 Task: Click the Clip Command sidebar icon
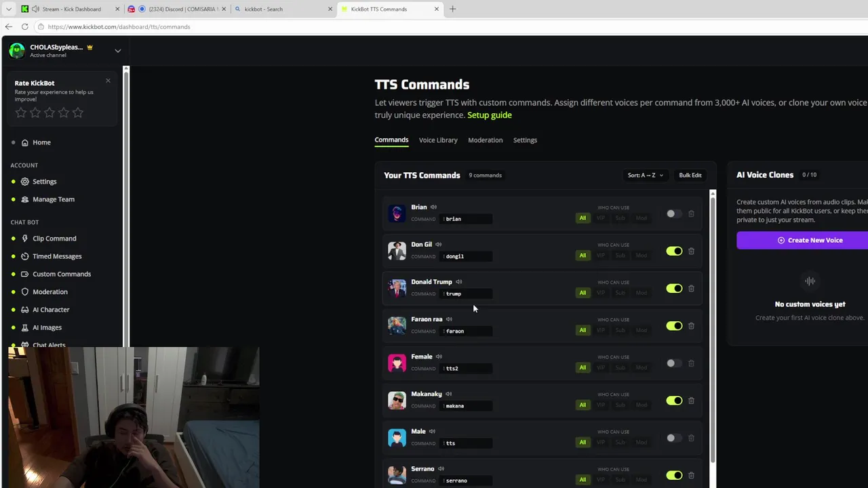25,239
